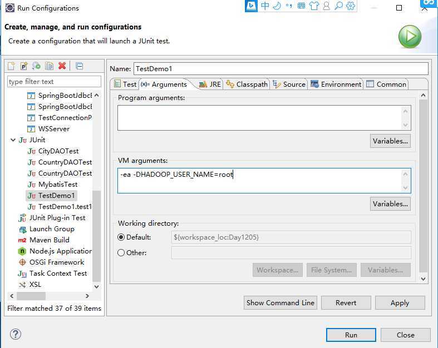The image size is (438, 348).
Task: Maximize the Run Configurations window
Action: coord(399,8)
